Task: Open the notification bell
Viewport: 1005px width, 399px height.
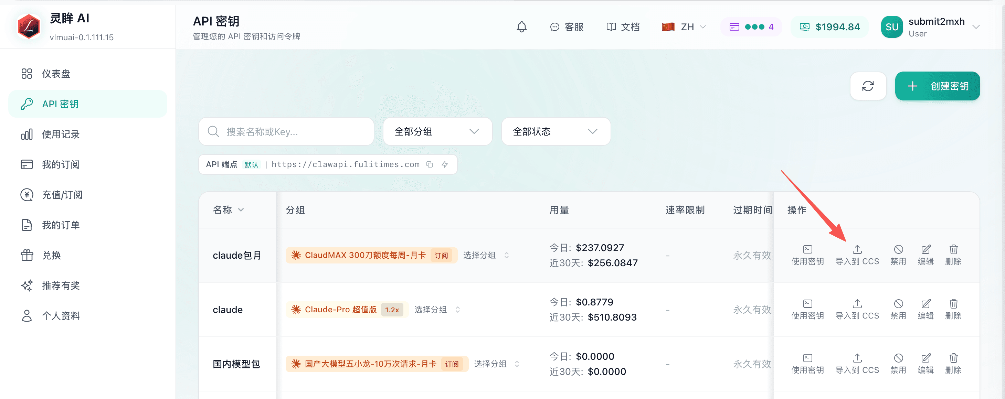Action: click(x=522, y=27)
